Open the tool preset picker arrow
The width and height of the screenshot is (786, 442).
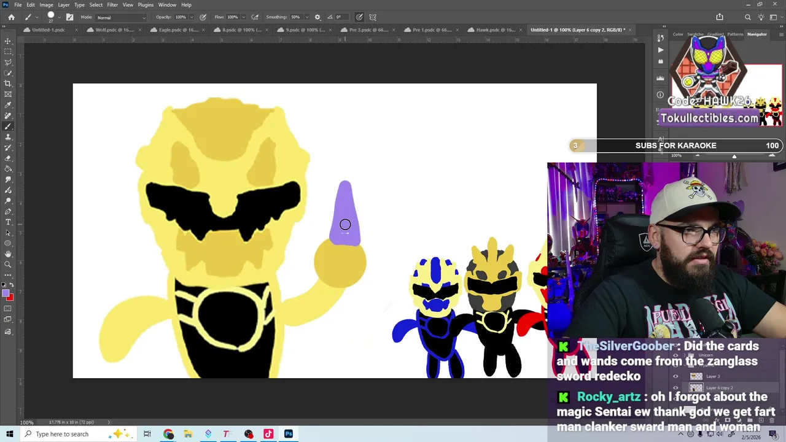[37, 17]
